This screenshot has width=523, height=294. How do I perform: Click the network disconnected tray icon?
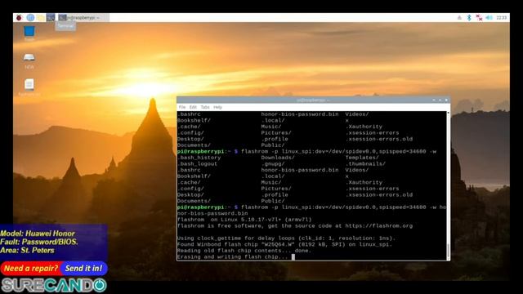[x=479, y=18]
